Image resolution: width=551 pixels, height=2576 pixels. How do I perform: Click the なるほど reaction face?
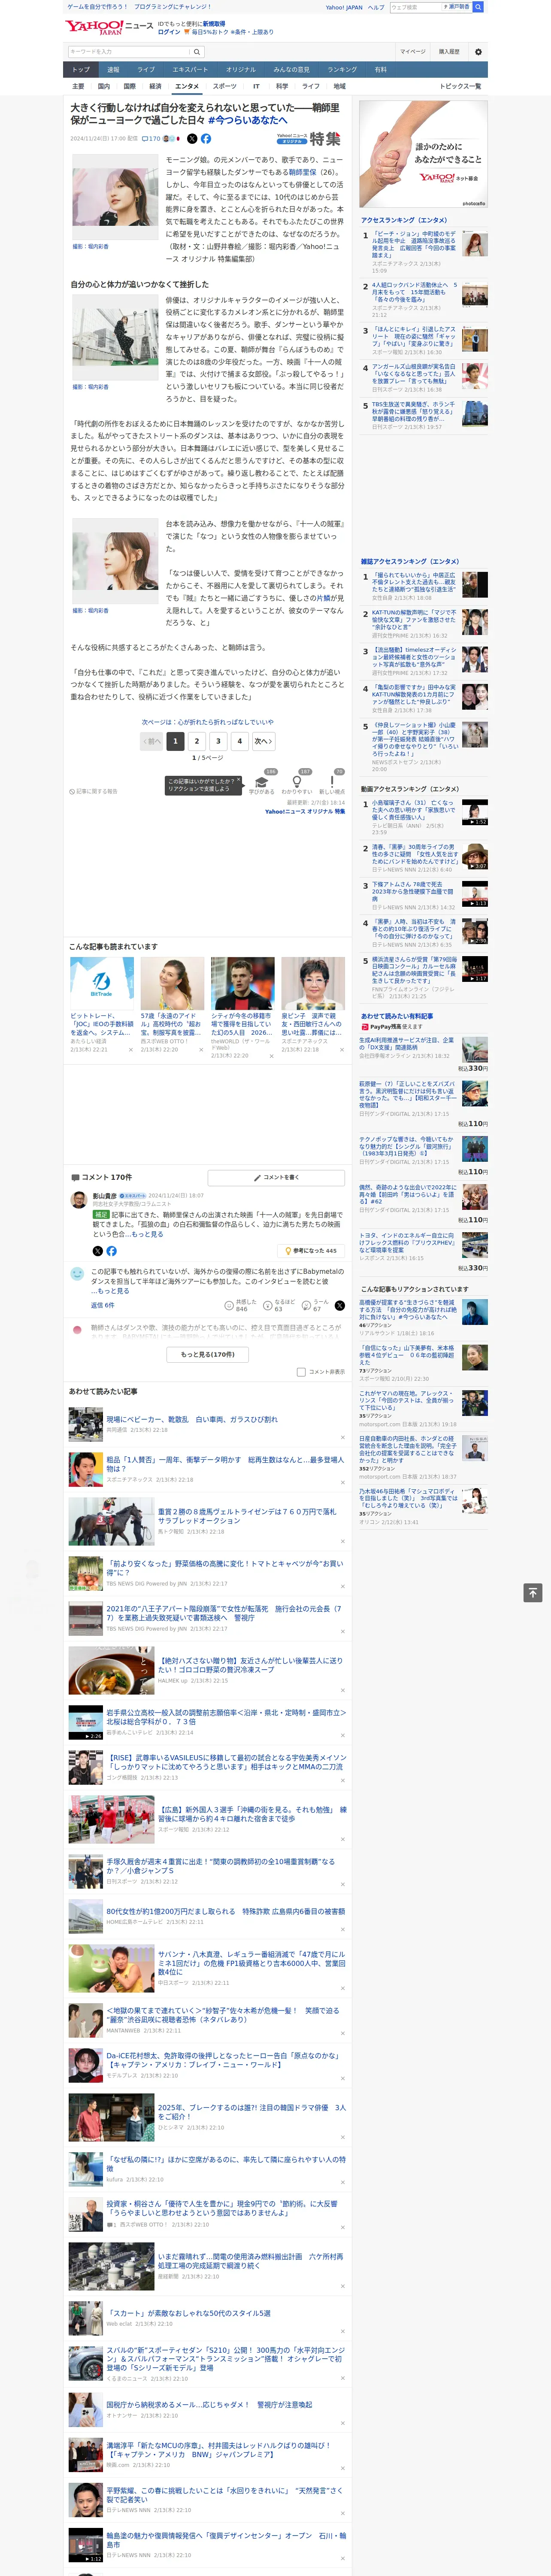(268, 1306)
